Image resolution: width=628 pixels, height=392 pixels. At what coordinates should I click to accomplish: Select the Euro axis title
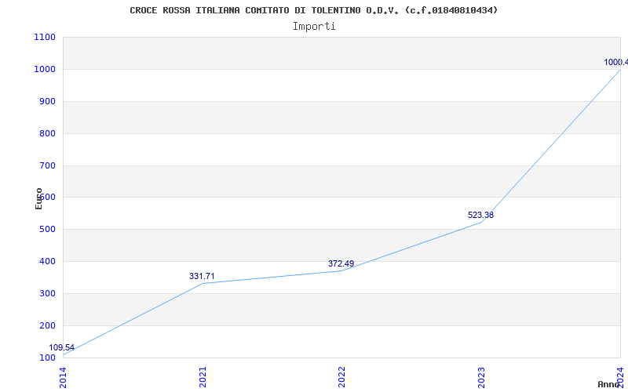[38, 199]
